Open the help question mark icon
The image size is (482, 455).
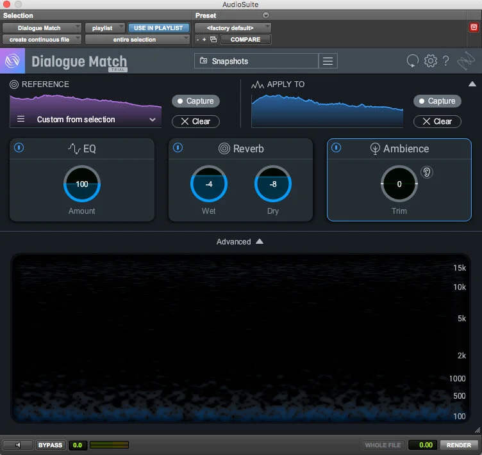(x=445, y=61)
